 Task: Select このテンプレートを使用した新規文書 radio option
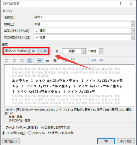30,133
